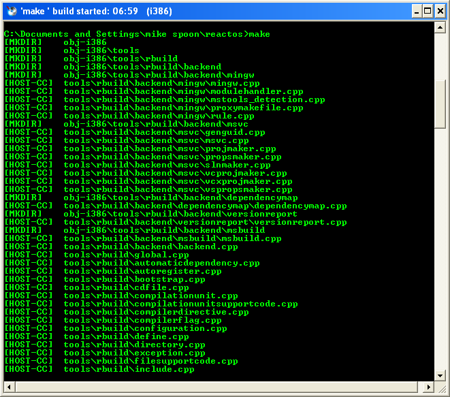Image resolution: width=450 pixels, height=397 pixels.
Task: Close the make build console window
Action: coord(440,11)
